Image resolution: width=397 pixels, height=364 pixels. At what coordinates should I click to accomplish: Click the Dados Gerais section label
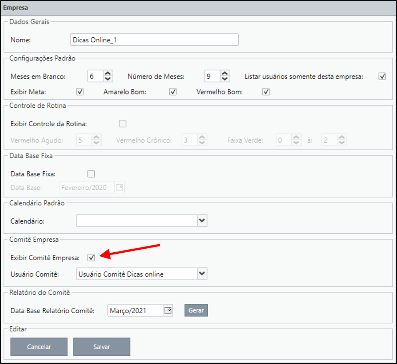coord(29,22)
